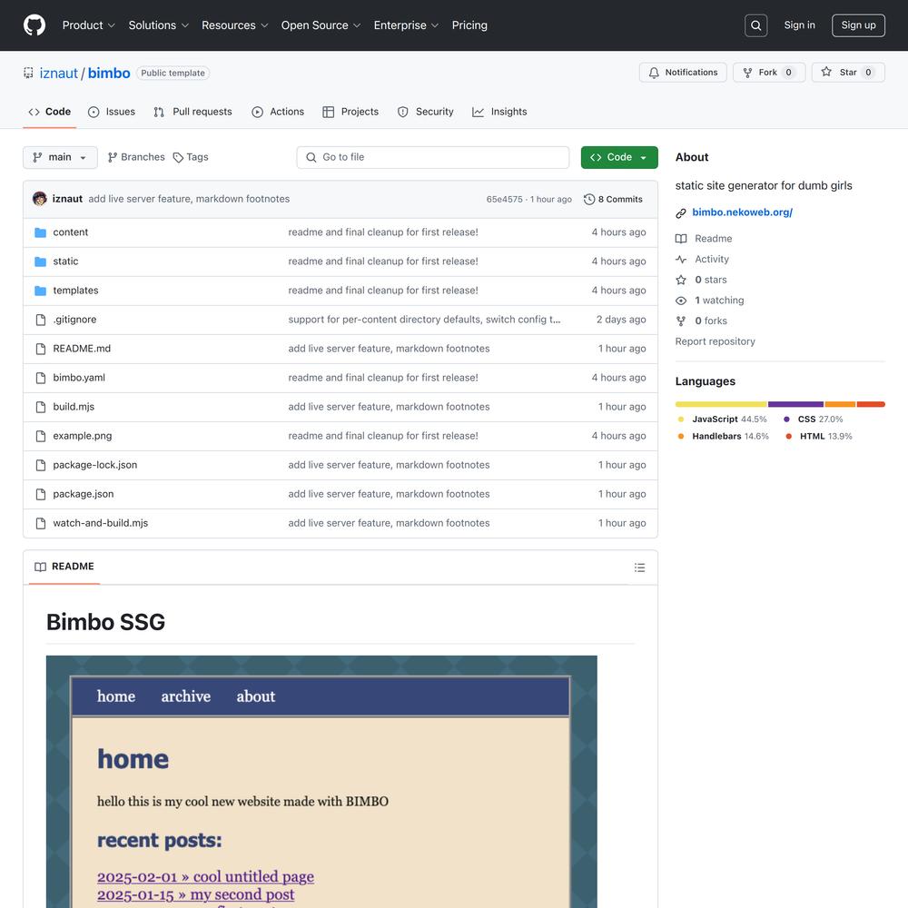Click the README.md file icon
Image resolution: width=908 pixels, height=908 pixels.
41,349
